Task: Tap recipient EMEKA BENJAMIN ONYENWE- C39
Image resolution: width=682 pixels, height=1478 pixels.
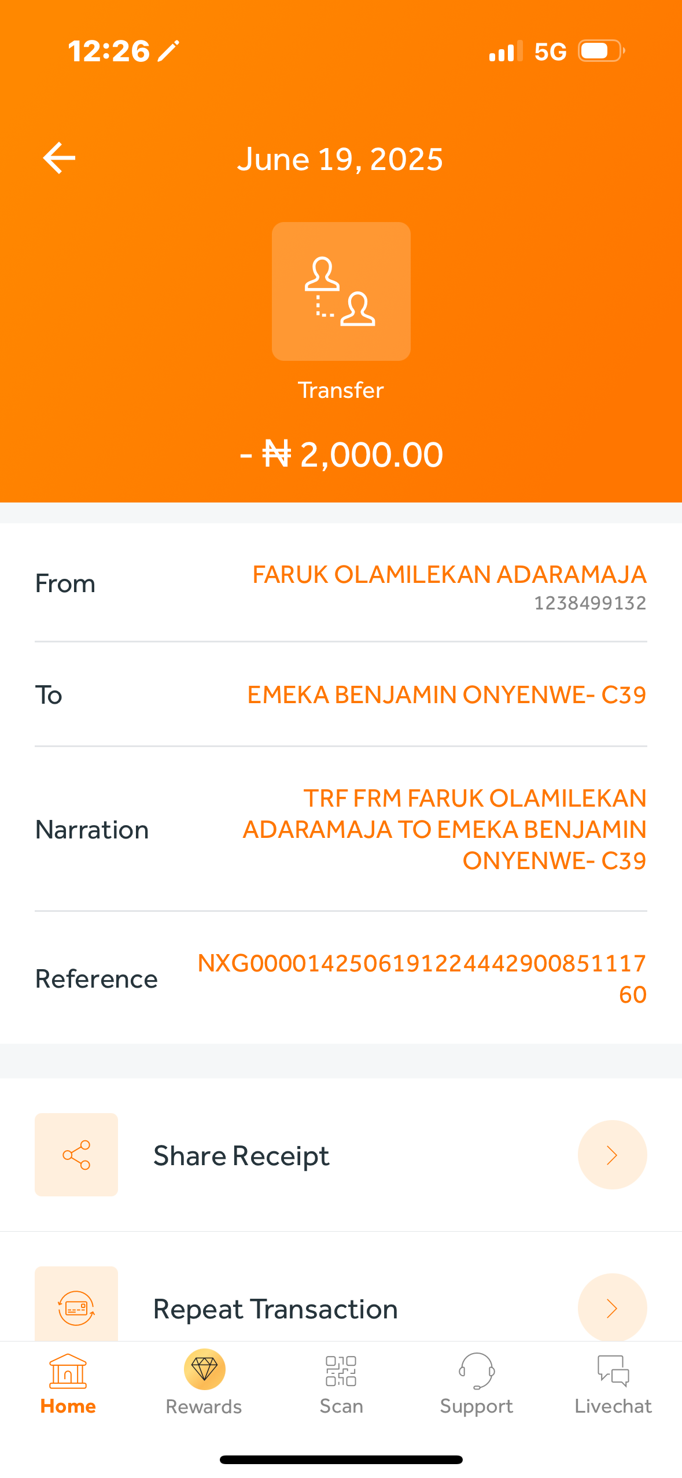Action: coord(447,694)
